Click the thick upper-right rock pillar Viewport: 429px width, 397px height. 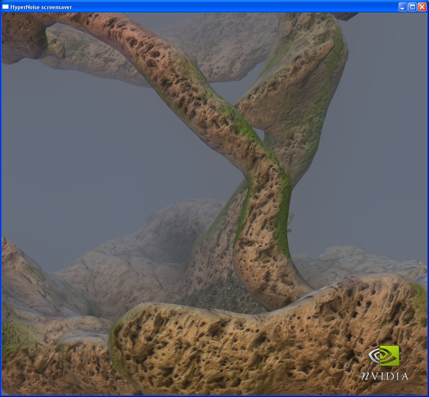303,83
